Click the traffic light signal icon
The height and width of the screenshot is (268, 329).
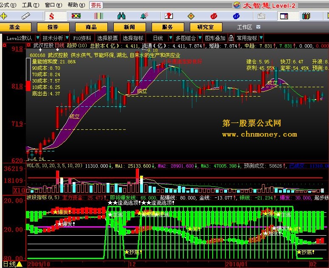pos(76,16)
